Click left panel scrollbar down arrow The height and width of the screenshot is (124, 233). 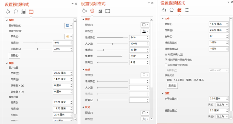(75, 119)
